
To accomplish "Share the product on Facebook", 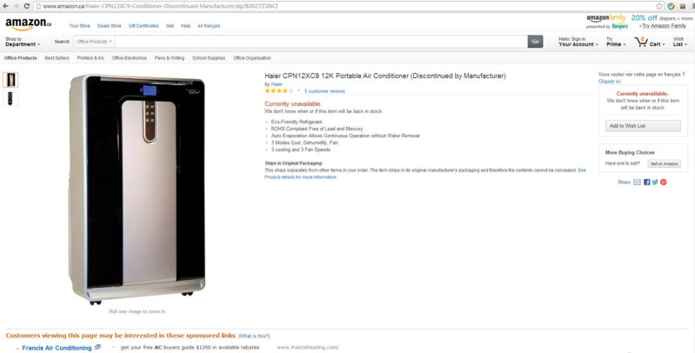I will [x=646, y=182].
